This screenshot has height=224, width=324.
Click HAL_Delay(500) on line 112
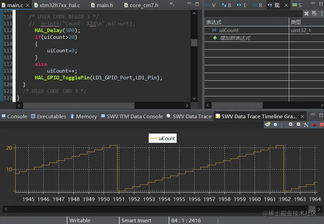coord(57,30)
